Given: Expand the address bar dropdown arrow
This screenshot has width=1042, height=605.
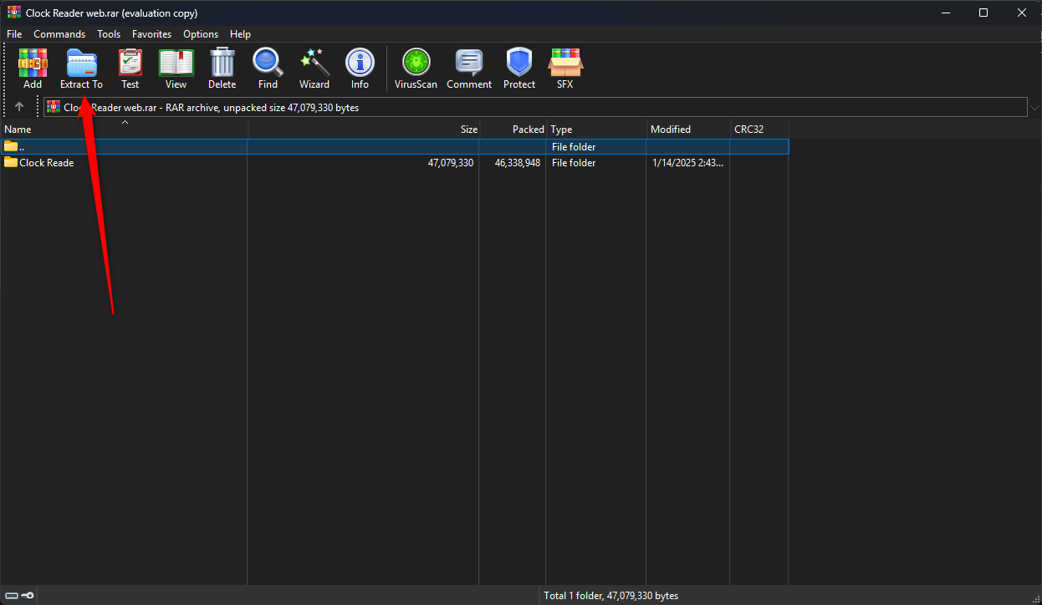Looking at the screenshot, I should [1035, 108].
